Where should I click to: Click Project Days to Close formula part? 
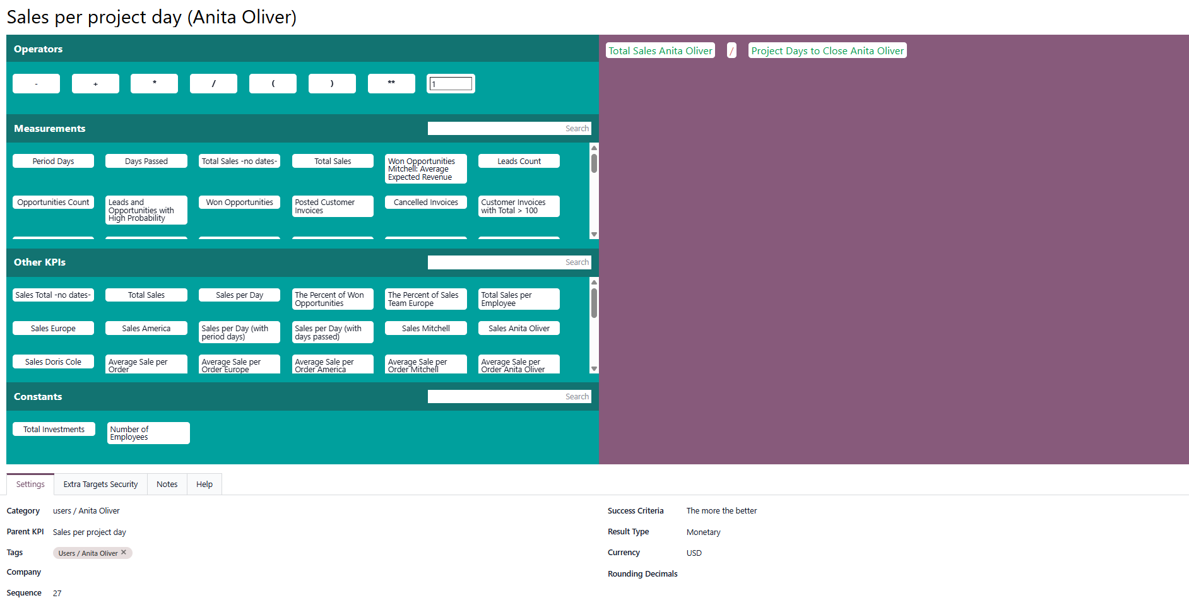coord(827,51)
